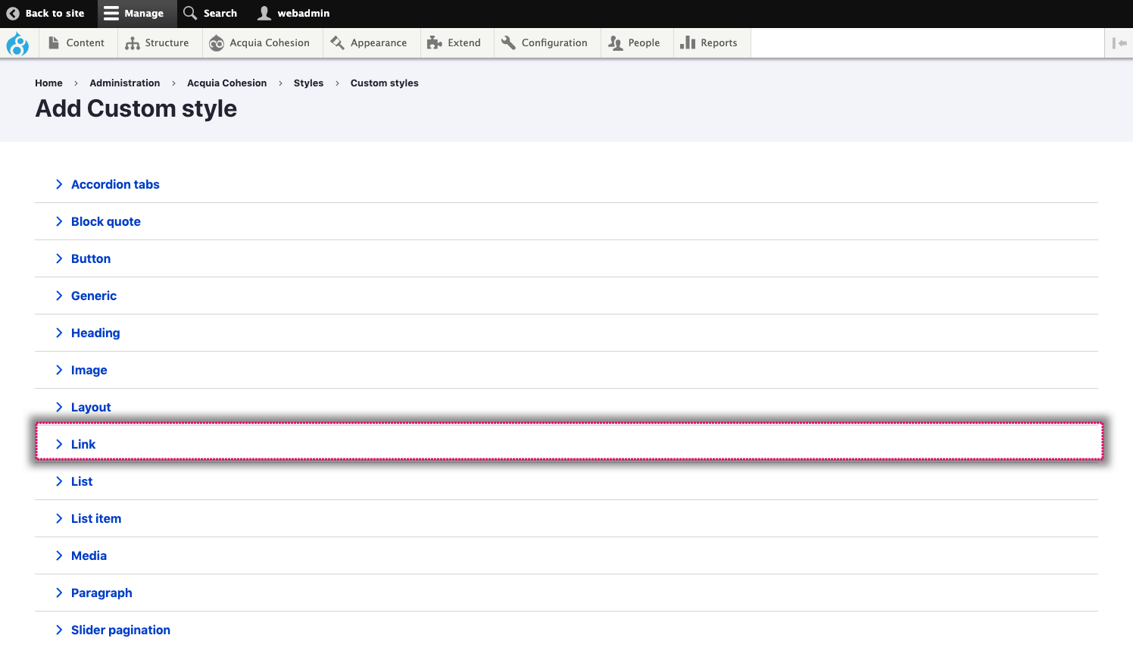Click the Structure hierarchy icon
Screen dimensions: 1133x657
(x=133, y=43)
